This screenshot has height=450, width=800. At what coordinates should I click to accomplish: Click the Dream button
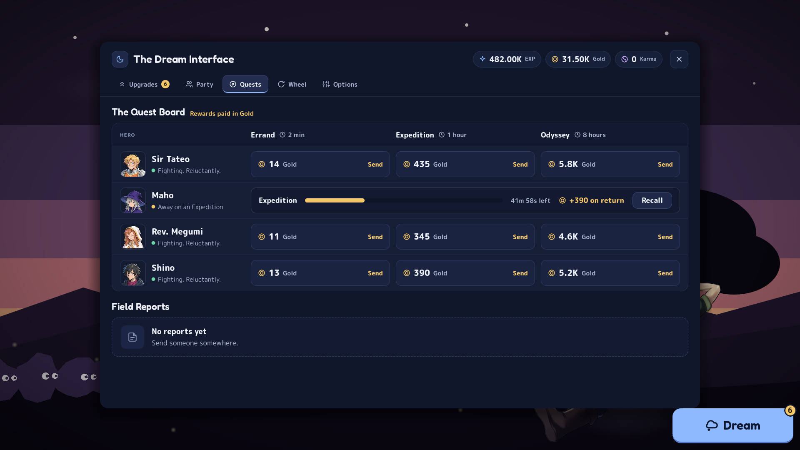coord(732,425)
